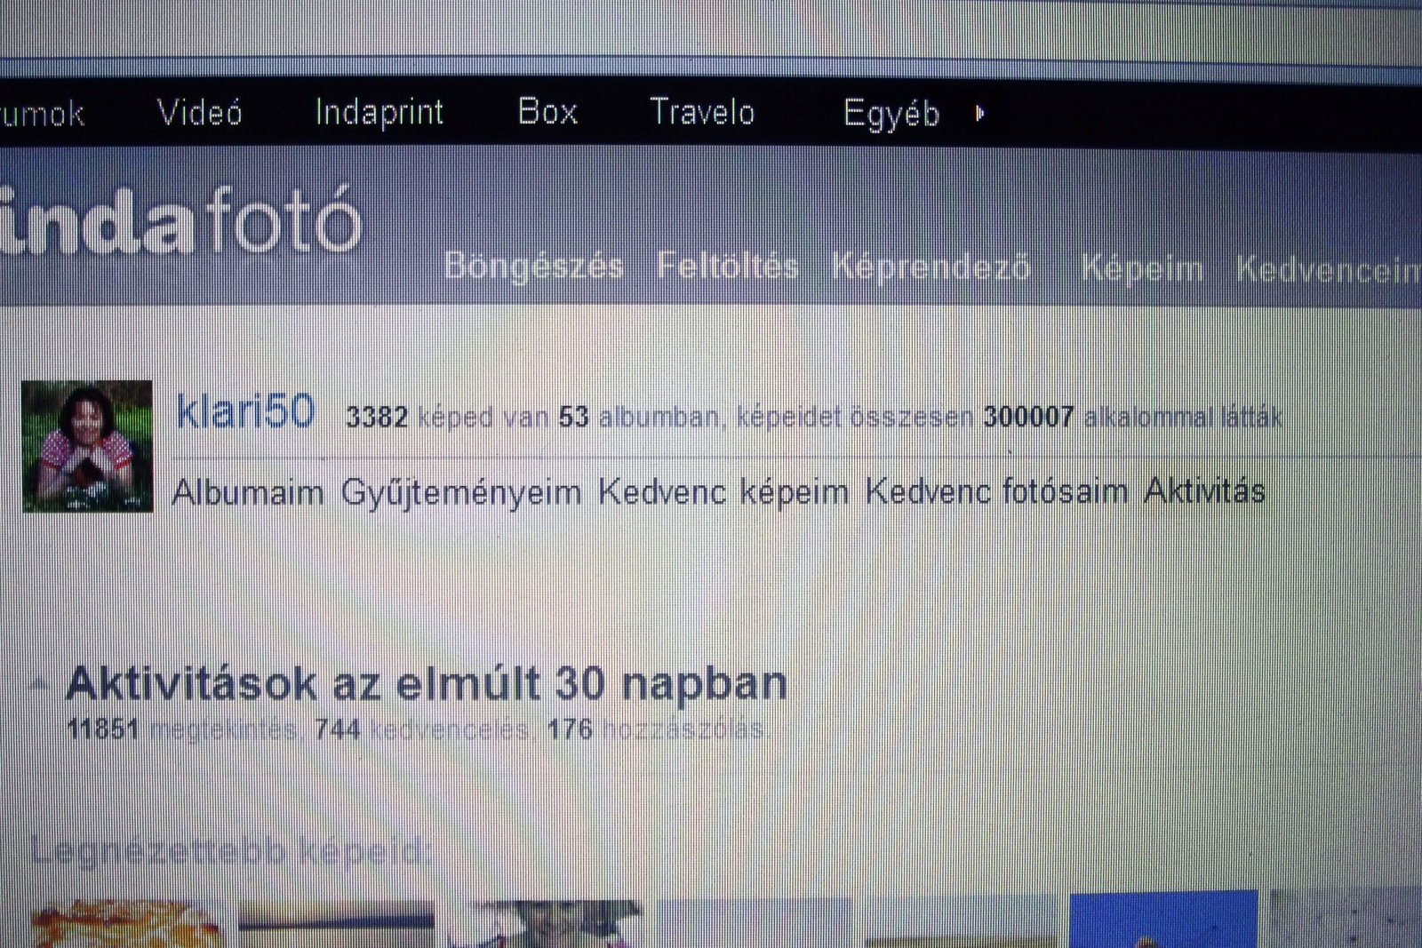Collapse the Aktivitások az elmúlt 30 napban section
Viewport: 1422px width, 948px height.
(x=37, y=684)
